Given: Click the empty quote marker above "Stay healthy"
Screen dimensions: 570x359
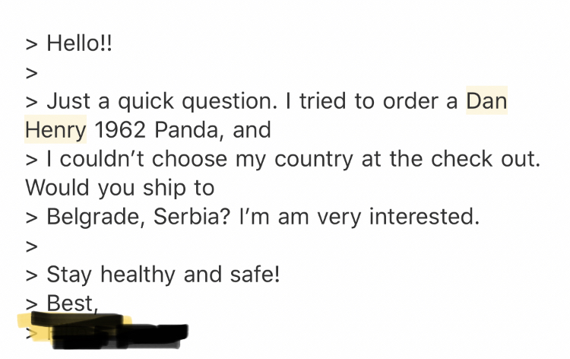Looking at the screenshot, I should tap(31, 245).
